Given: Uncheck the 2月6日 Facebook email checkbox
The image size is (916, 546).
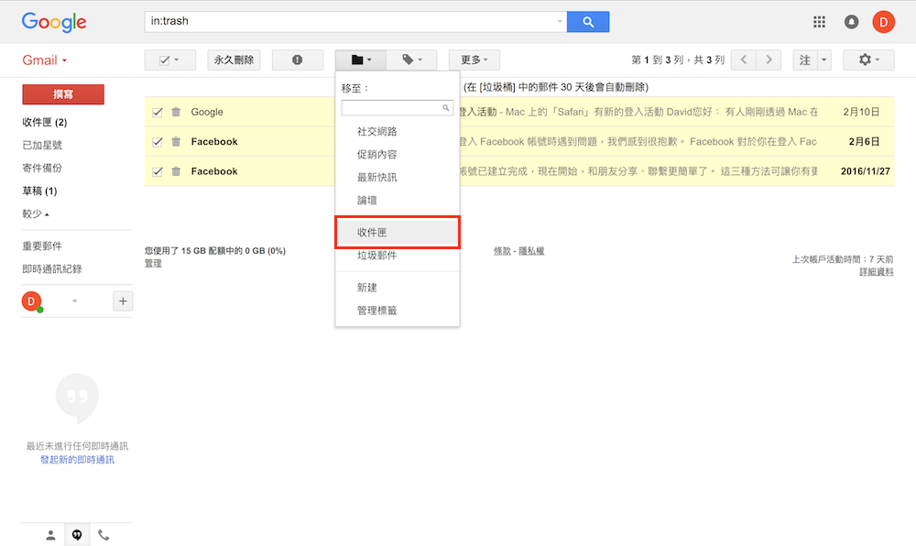Looking at the screenshot, I should (158, 142).
